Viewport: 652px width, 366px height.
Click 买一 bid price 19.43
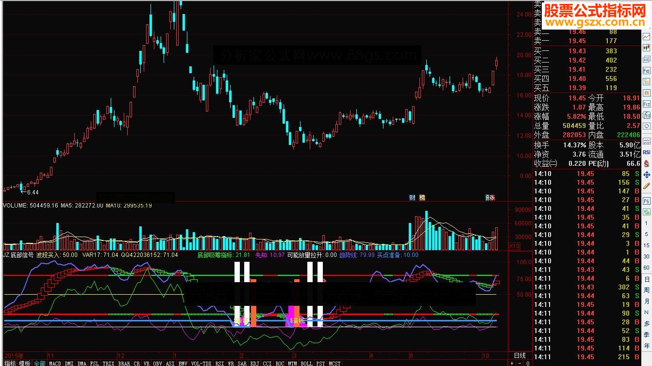click(x=577, y=51)
